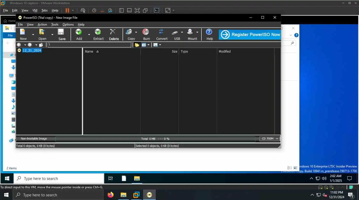Click PowerISO disc icon on host taskbar
The image size is (359, 200).
pos(149,195)
